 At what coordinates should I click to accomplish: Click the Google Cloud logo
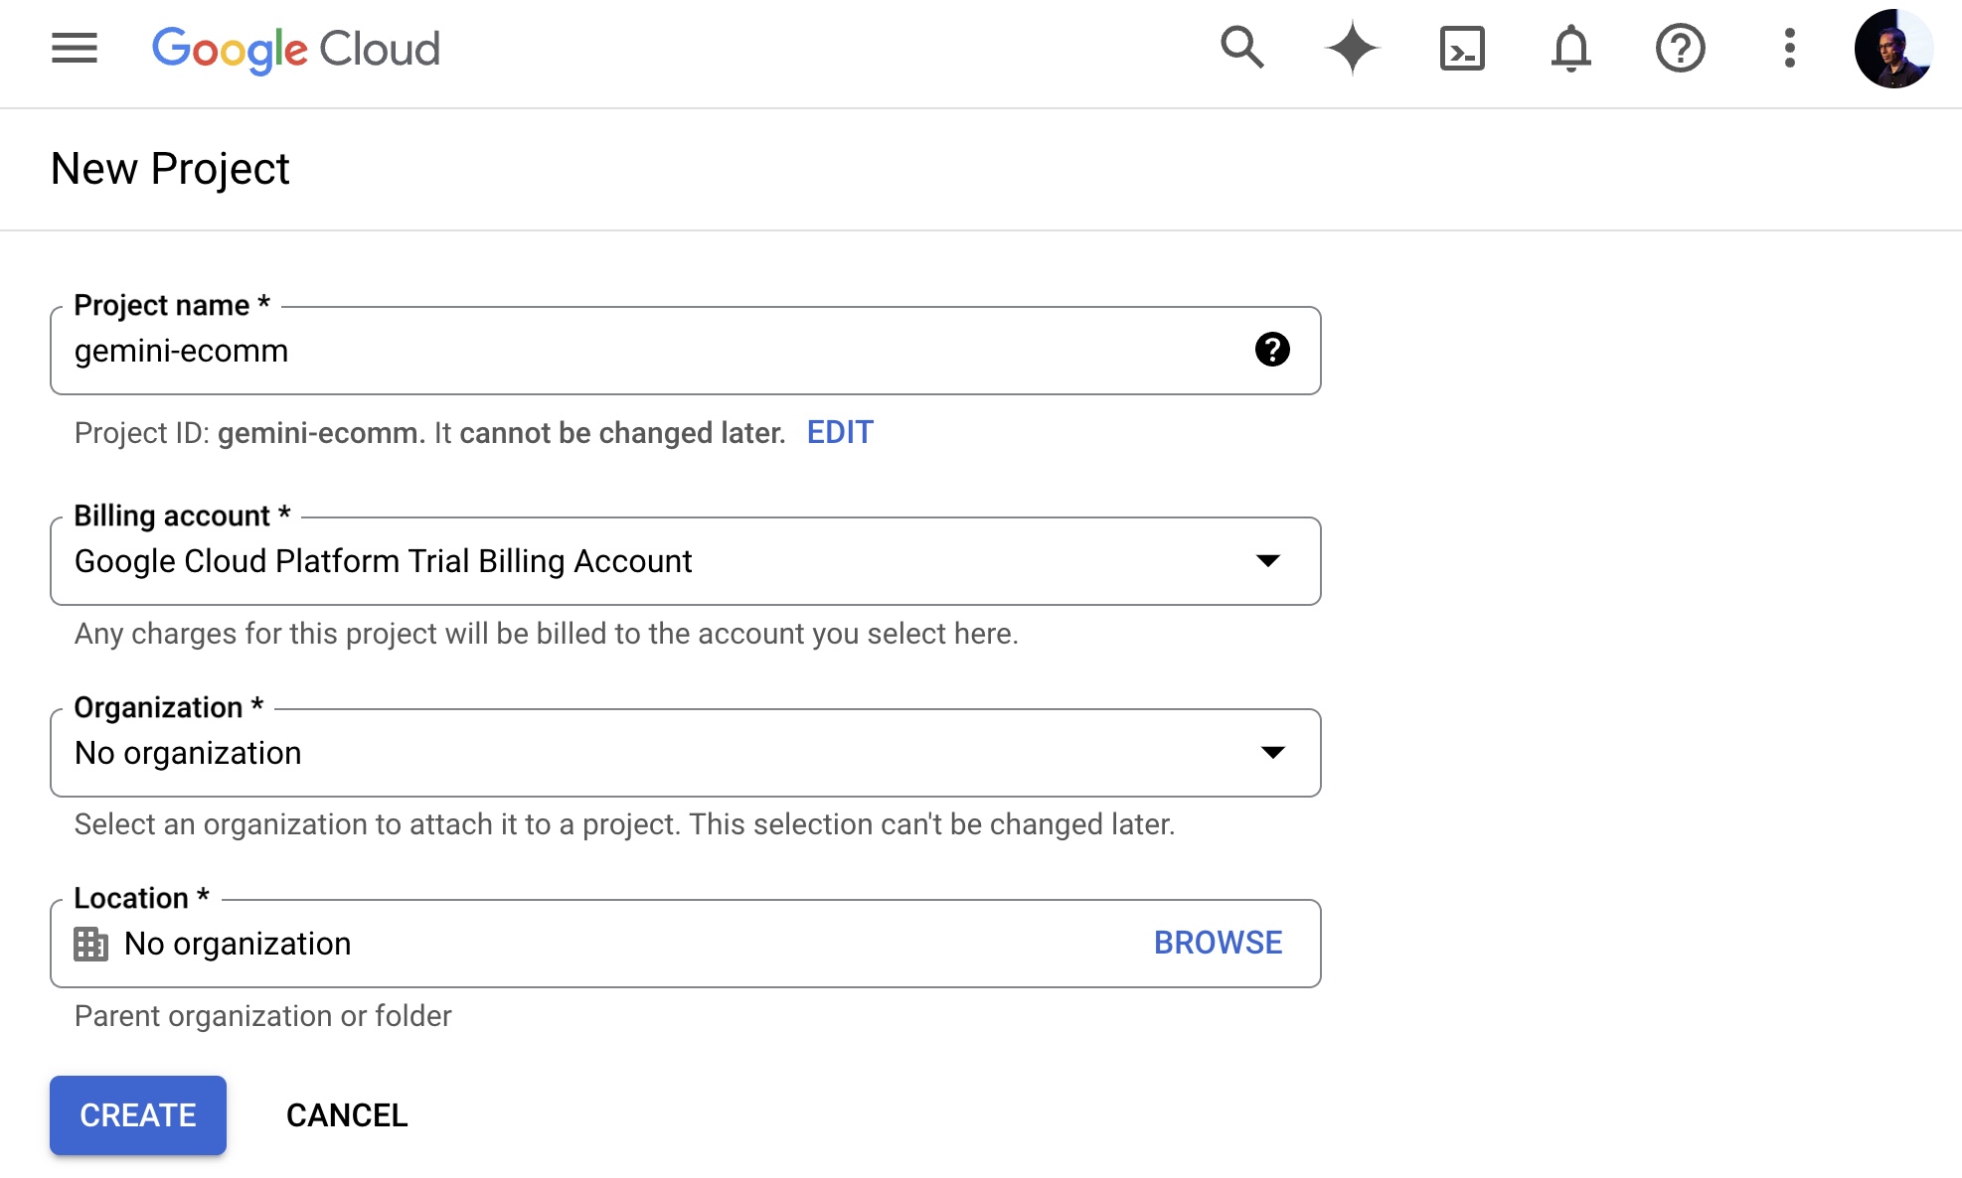pyautogui.click(x=295, y=49)
